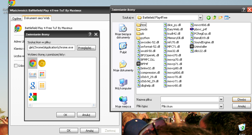Expand the Pliki typu dropdown
This screenshot has width=252, height=135.
(x=221, y=106)
